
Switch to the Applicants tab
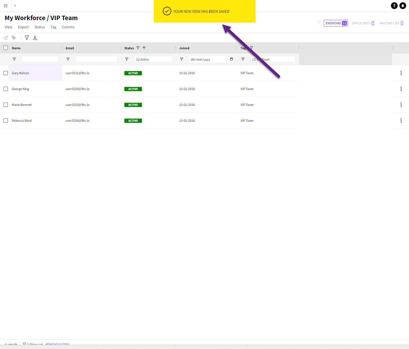click(363, 23)
